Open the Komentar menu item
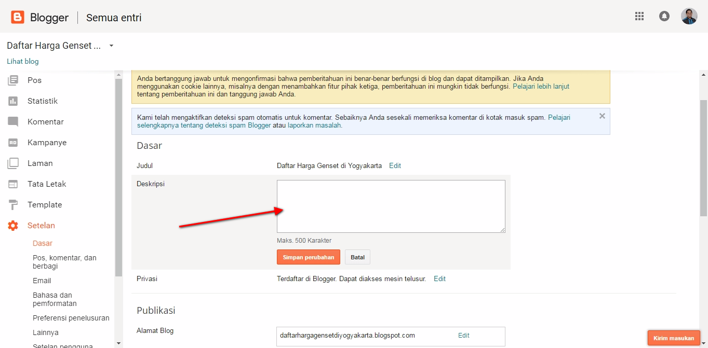 46,122
